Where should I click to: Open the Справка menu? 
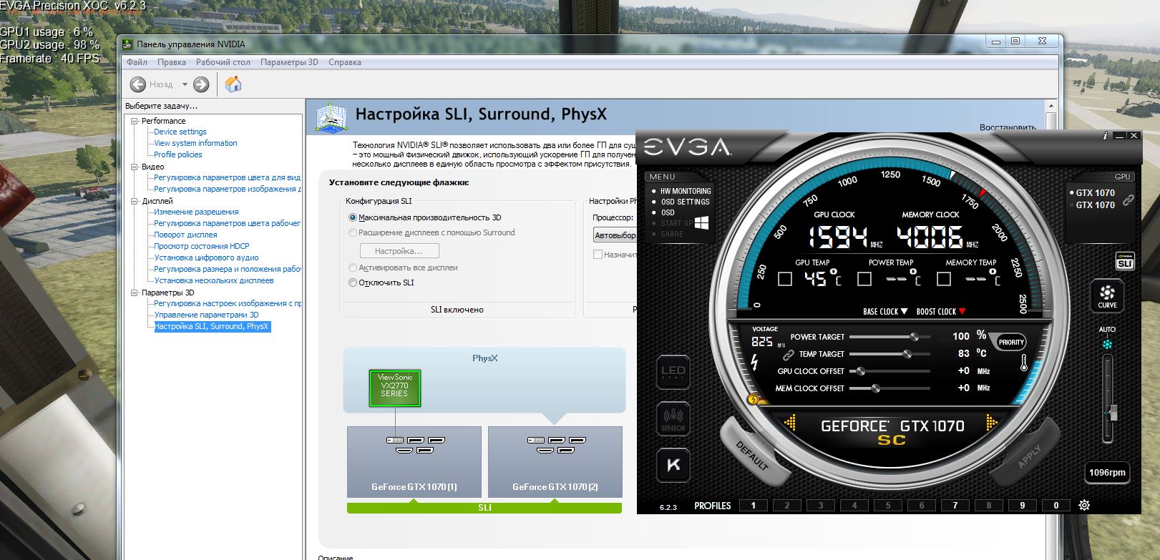coord(345,62)
